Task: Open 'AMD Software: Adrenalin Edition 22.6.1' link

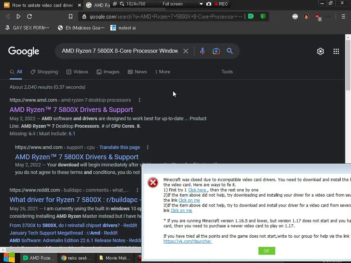Action: point(75,240)
